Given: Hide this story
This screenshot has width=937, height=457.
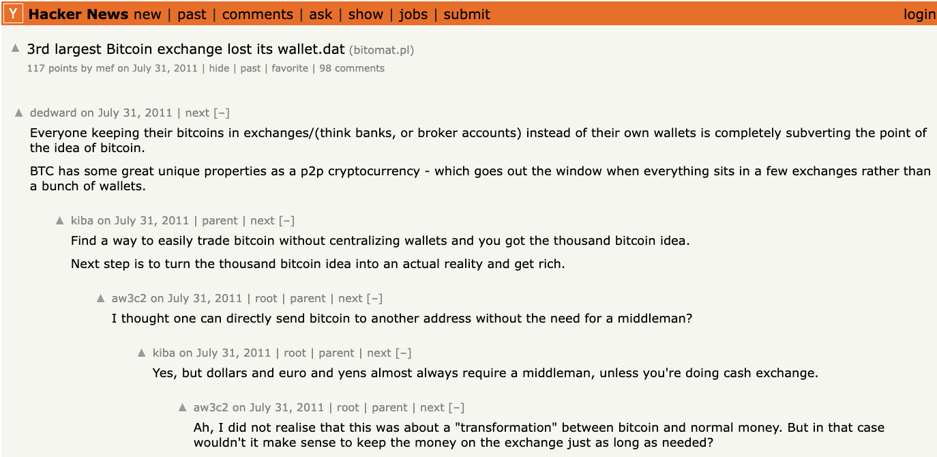Looking at the screenshot, I should [x=219, y=68].
